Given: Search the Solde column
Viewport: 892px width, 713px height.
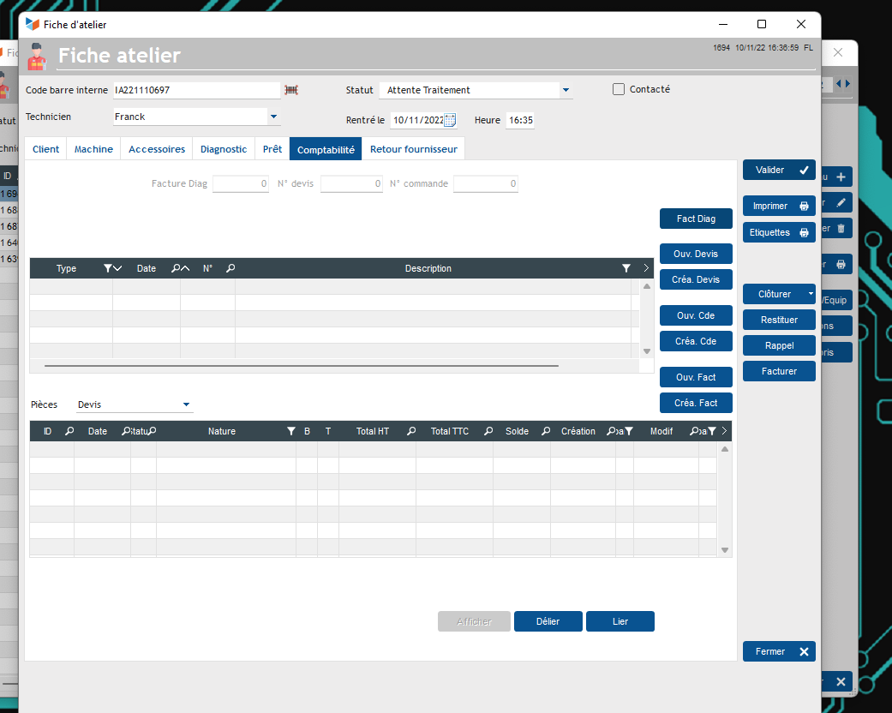Looking at the screenshot, I should coord(546,431).
